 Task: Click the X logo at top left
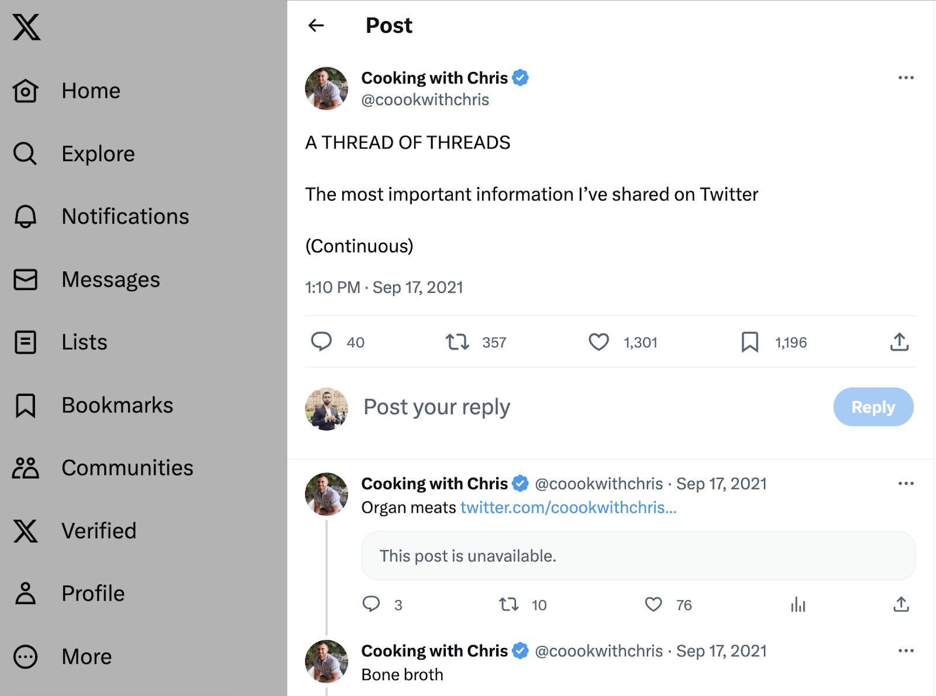tap(26, 27)
